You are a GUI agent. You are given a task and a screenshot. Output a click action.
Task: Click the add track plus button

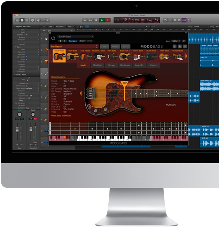coord(44,31)
